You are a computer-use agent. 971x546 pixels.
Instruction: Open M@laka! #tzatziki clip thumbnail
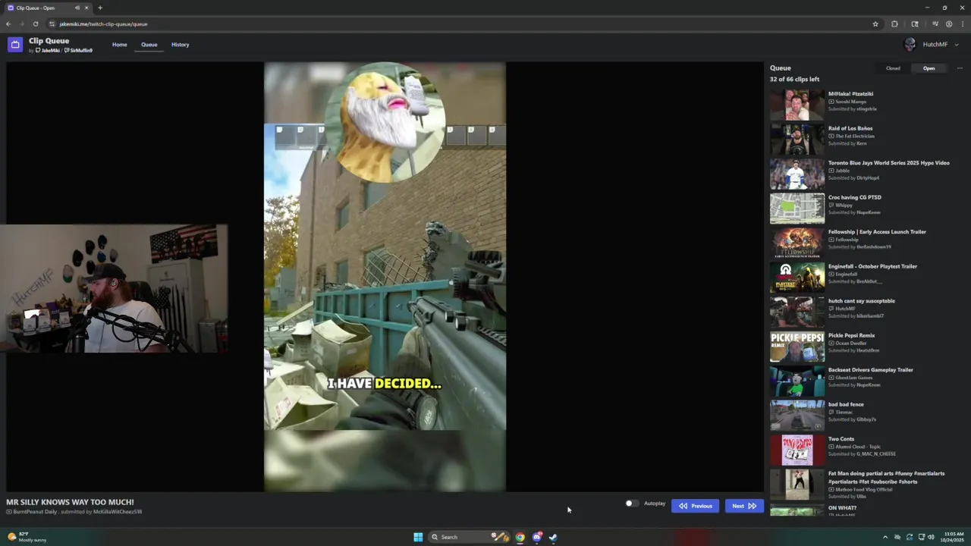[x=797, y=105]
